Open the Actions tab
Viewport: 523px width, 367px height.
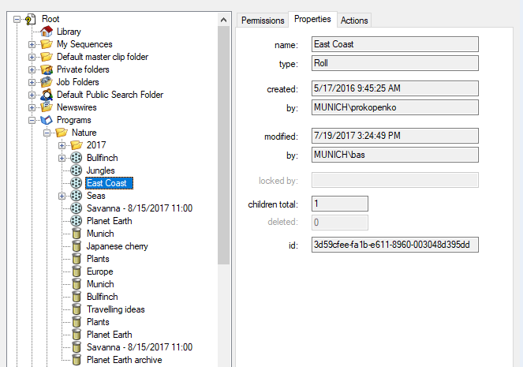pos(354,21)
